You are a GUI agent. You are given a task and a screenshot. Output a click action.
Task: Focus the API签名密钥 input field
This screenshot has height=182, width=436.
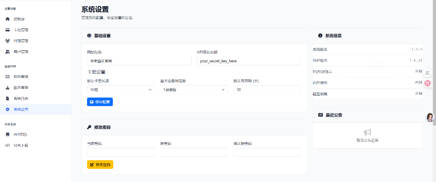(x=249, y=61)
